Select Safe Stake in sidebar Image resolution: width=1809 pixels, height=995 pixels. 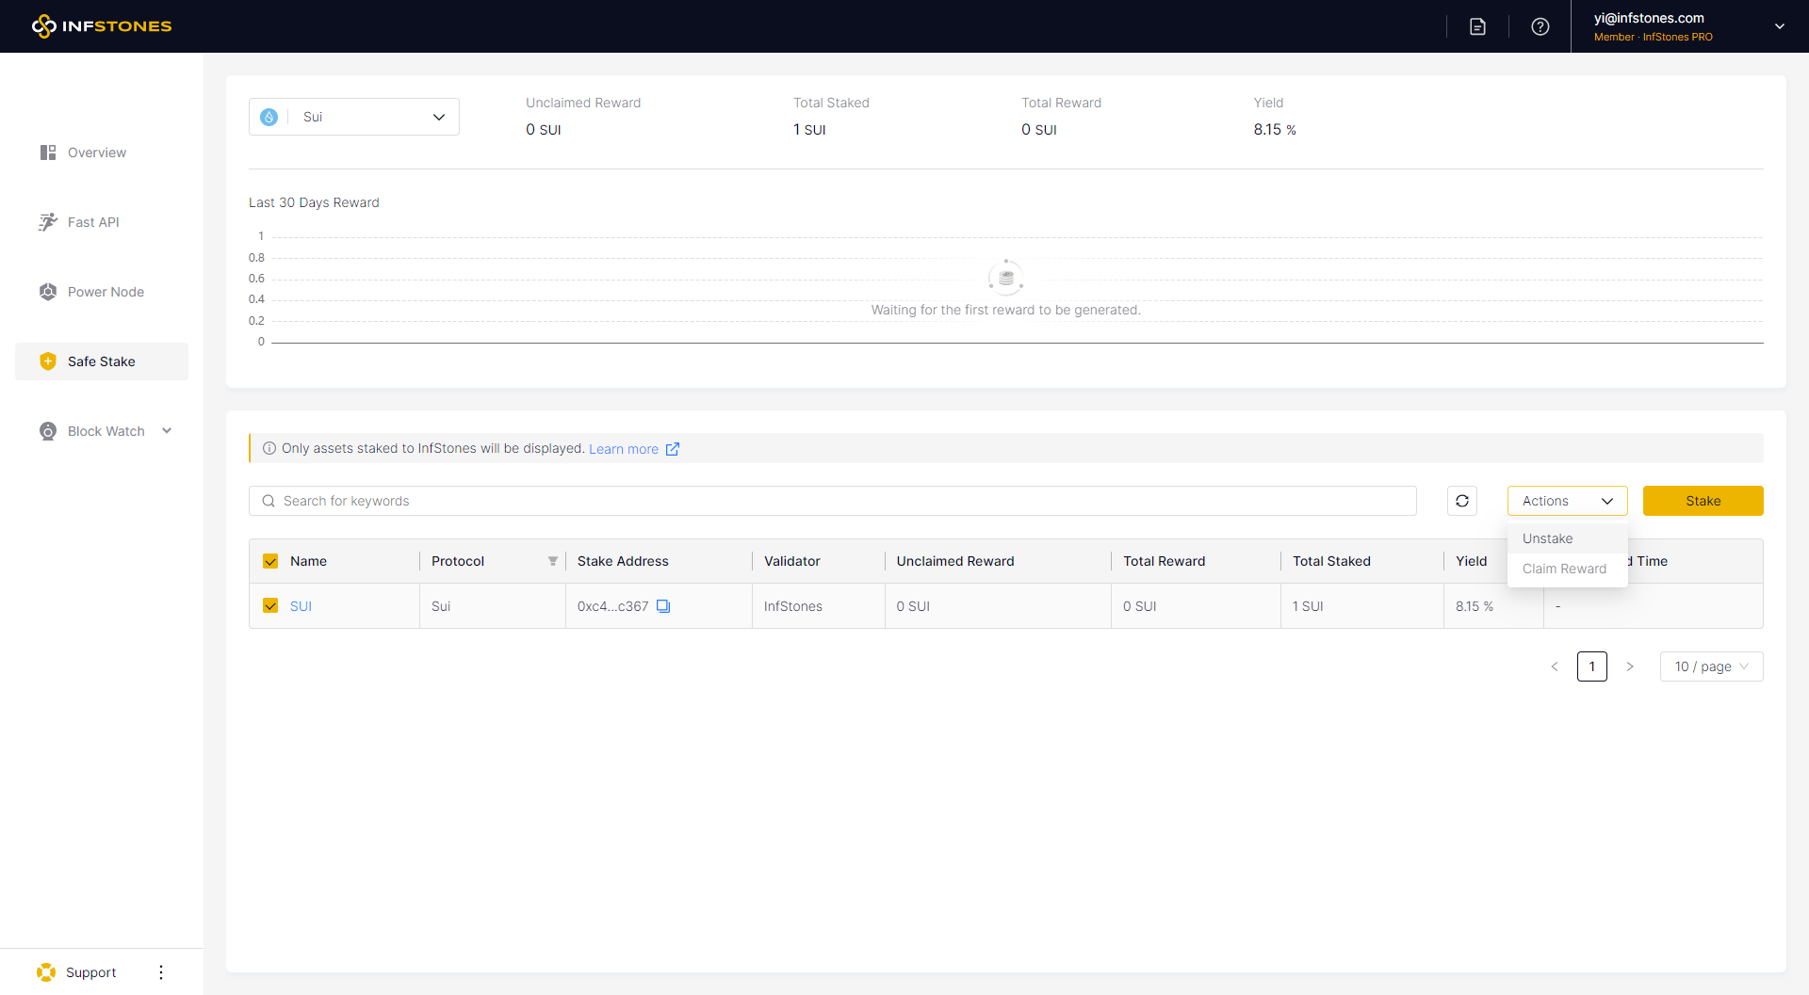click(102, 361)
